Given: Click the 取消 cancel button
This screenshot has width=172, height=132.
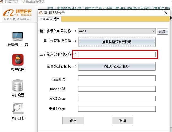Looking at the screenshot, I should pos(122,121).
